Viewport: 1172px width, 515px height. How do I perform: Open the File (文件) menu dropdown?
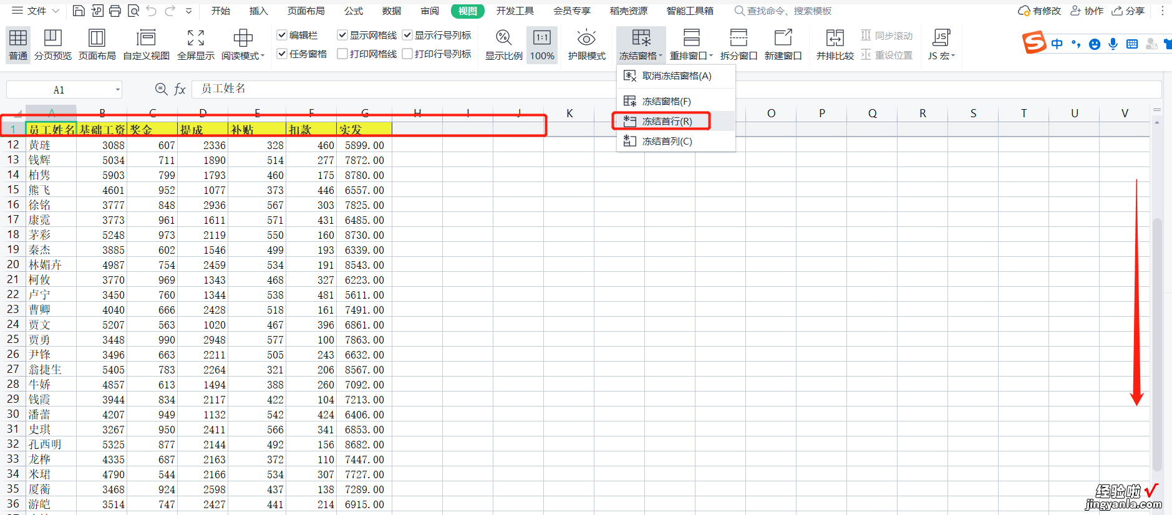(36, 11)
